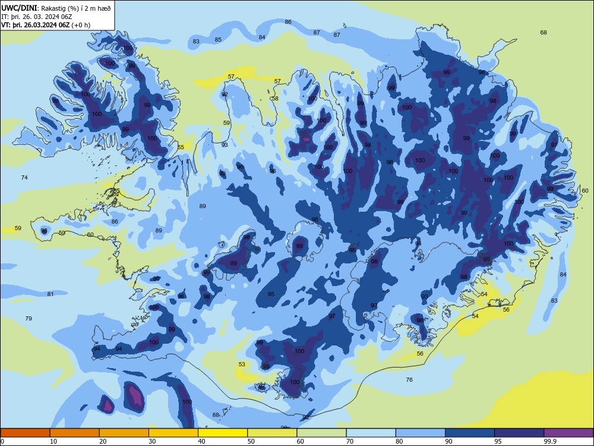Select the medium blue 90–95 legend swatch
This screenshot has width=594, height=446.
tap(470, 433)
